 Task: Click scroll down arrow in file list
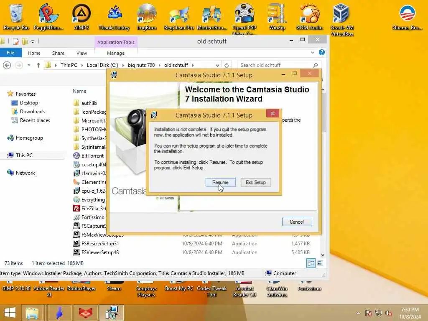323,255
